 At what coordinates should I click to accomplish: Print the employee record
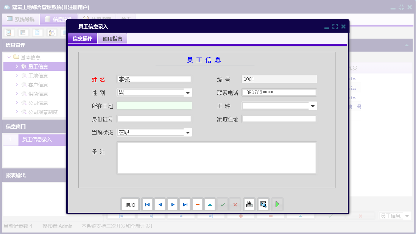click(249, 204)
